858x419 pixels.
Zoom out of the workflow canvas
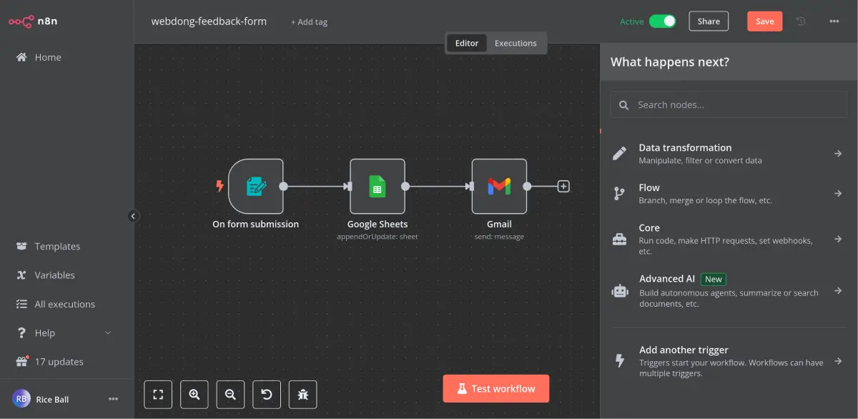[230, 394]
